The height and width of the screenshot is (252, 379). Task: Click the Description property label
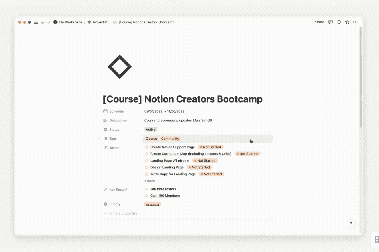click(x=118, y=120)
